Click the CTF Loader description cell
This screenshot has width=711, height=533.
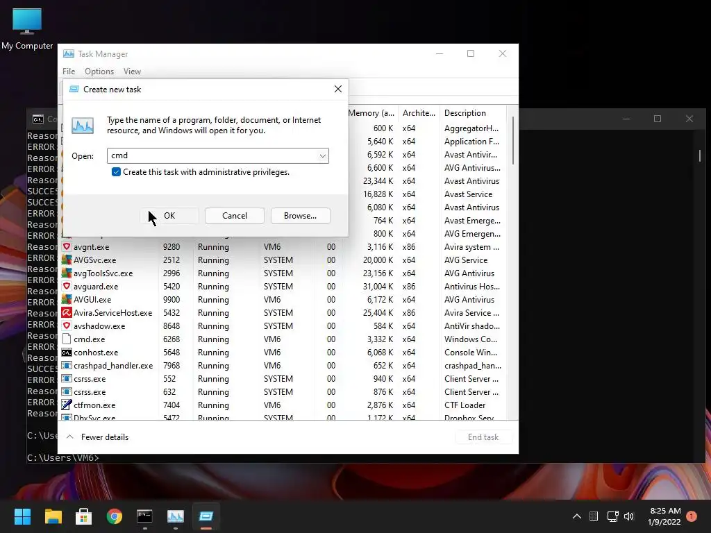(x=465, y=405)
